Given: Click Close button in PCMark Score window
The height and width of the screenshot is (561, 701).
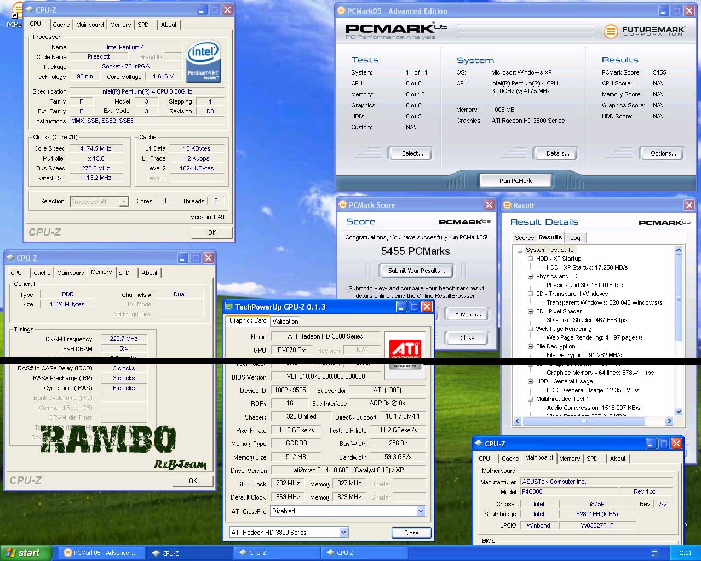Looking at the screenshot, I should pyautogui.click(x=467, y=338).
